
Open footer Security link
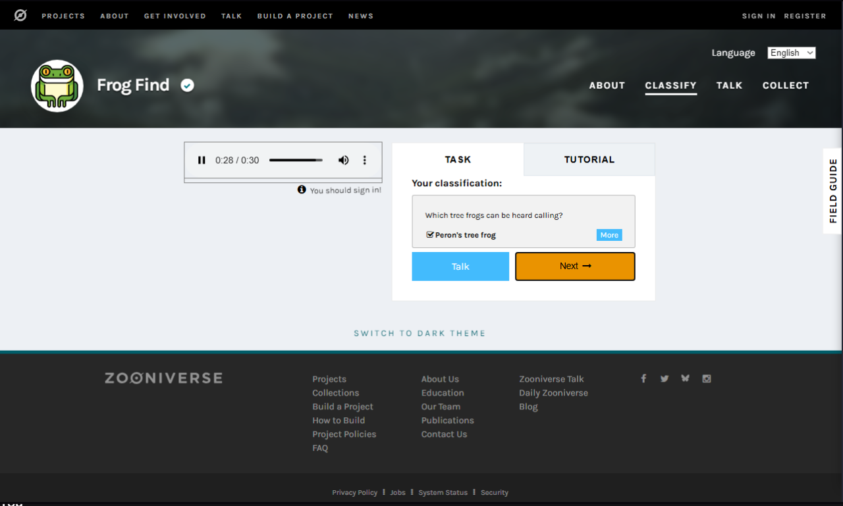click(495, 493)
